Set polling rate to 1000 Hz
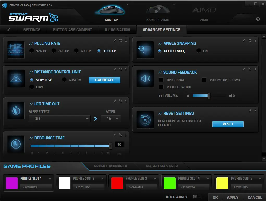 pyautogui.click(x=99, y=51)
